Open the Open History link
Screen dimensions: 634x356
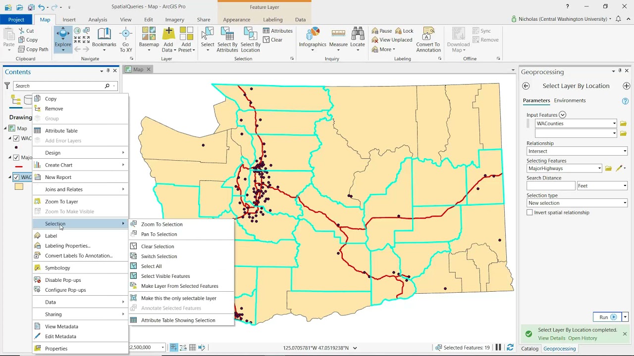click(x=582, y=338)
